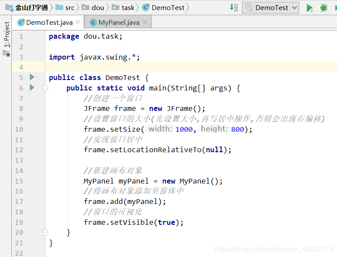
Task: Run main method from line 6 gutter arrow
Action: click(32, 87)
